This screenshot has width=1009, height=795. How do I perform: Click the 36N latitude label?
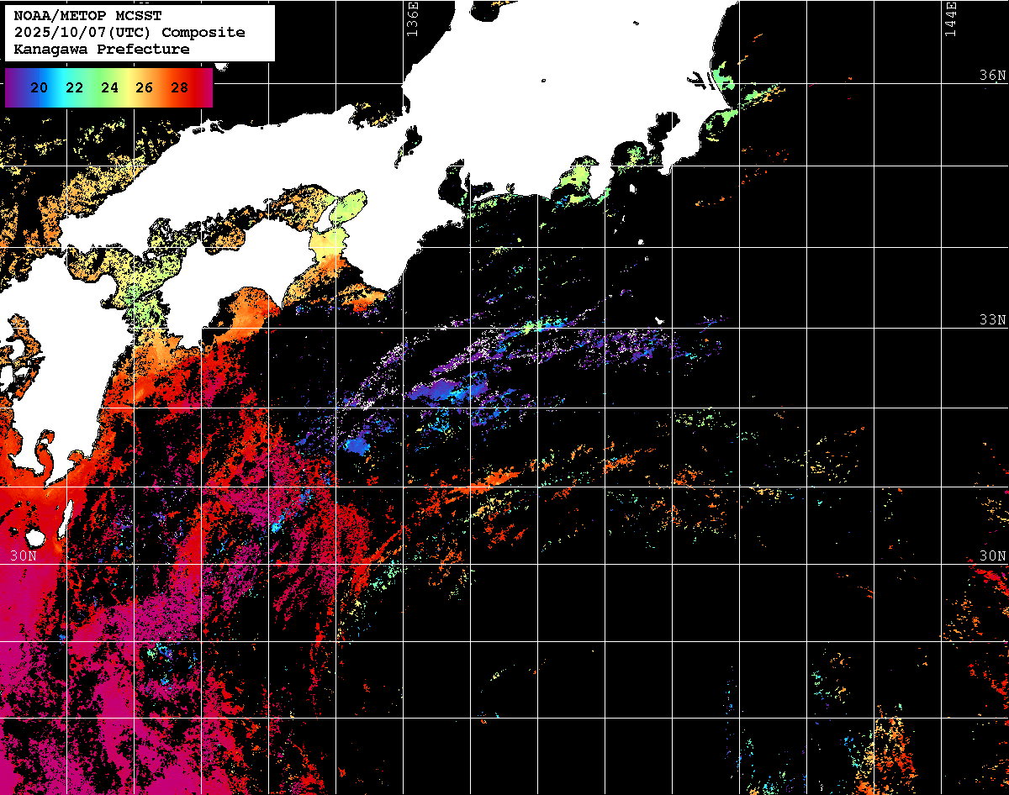[x=992, y=76]
